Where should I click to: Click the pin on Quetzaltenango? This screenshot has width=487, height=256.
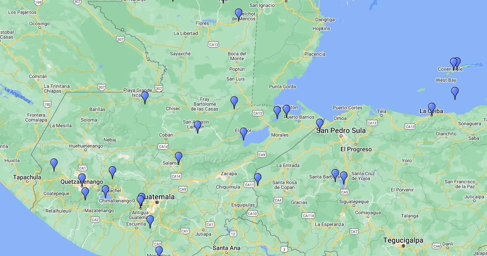tap(82, 180)
